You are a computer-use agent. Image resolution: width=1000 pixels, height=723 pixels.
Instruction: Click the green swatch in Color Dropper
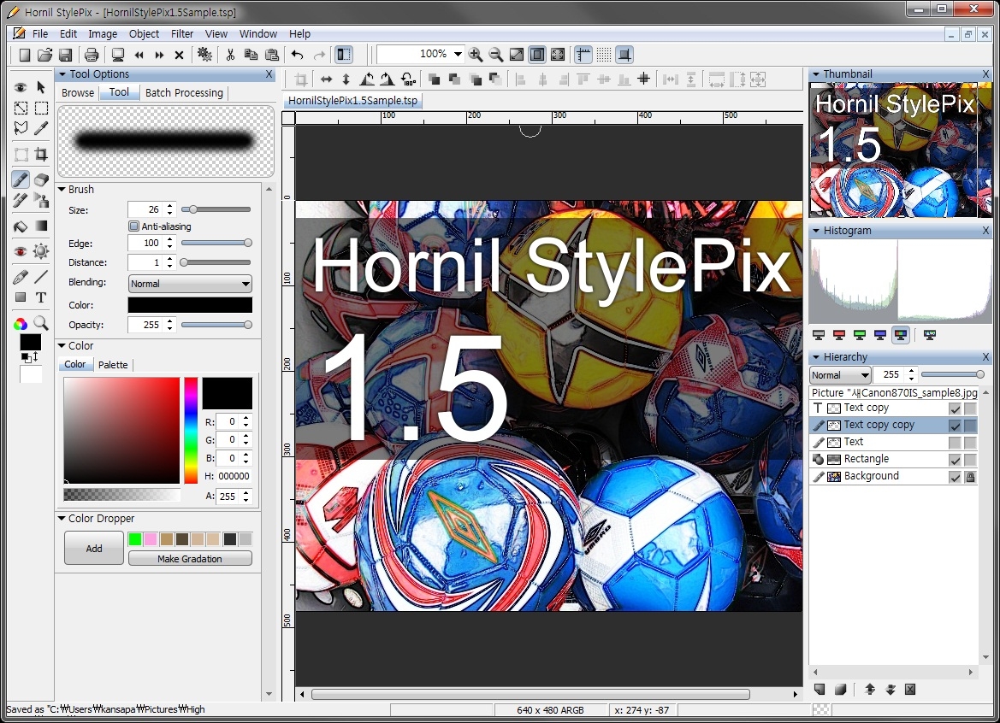[134, 539]
